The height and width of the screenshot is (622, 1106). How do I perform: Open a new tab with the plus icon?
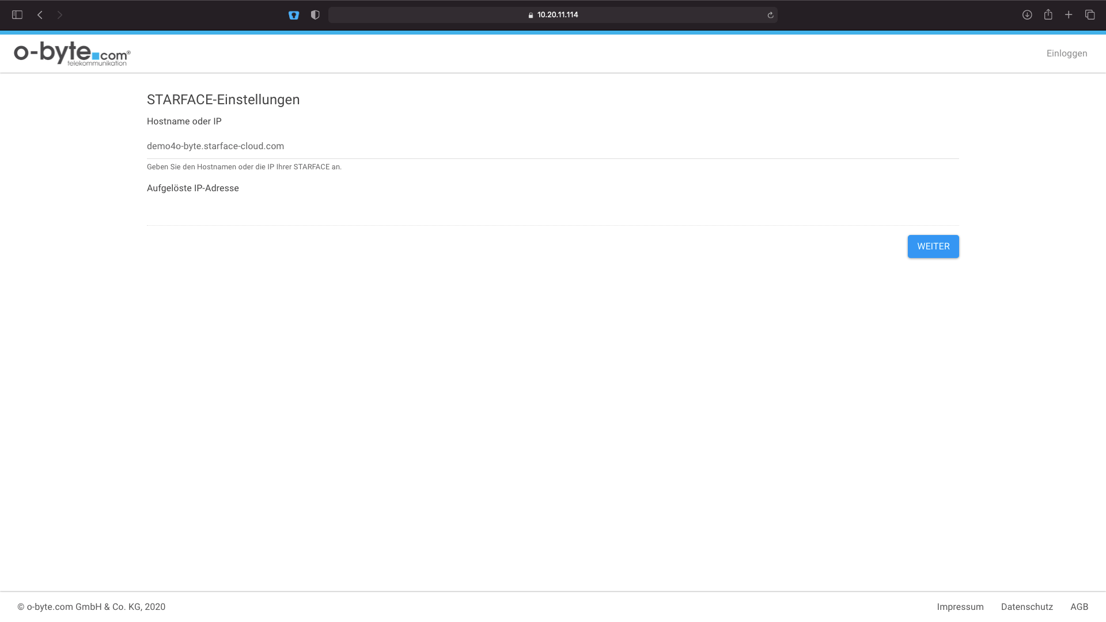1069,15
